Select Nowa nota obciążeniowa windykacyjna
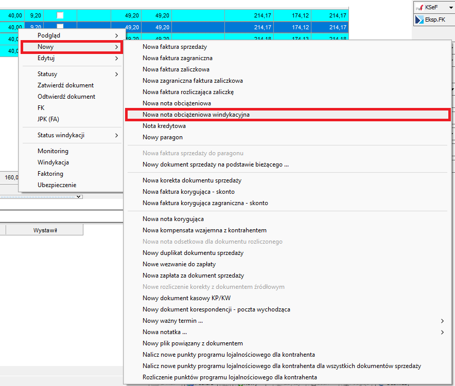455x386 pixels. (x=196, y=115)
